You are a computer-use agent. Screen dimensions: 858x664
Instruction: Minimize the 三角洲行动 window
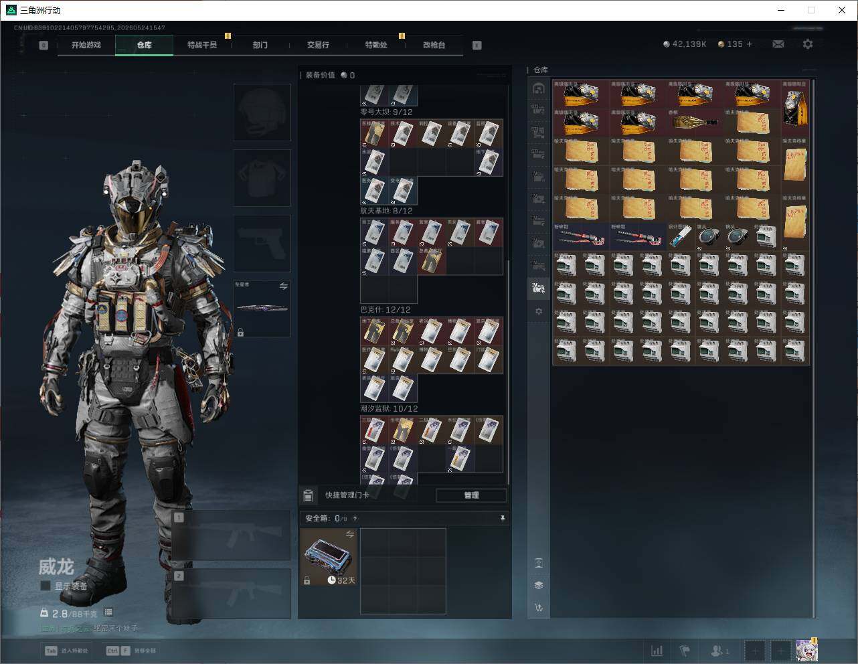pyautogui.click(x=780, y=10)
